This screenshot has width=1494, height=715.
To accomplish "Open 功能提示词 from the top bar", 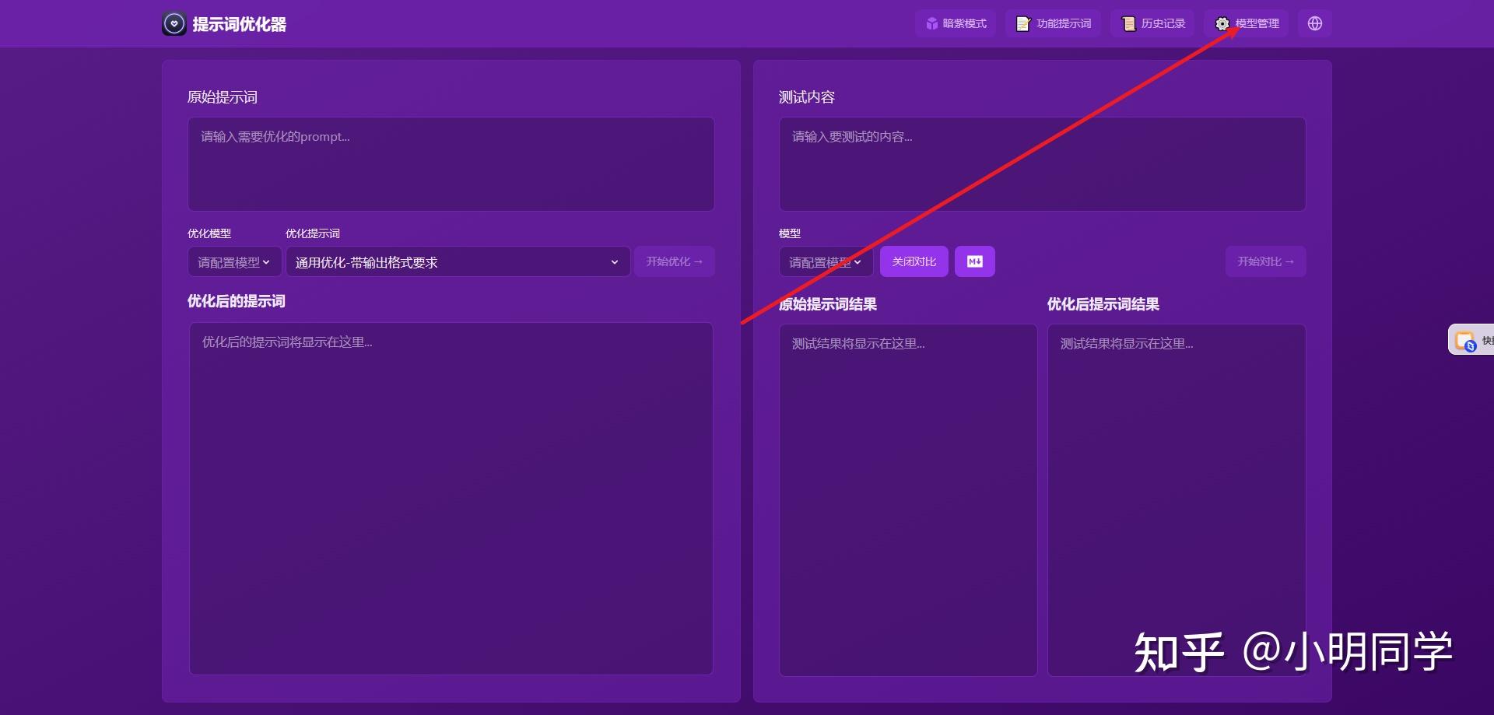I will point(1053,23).
